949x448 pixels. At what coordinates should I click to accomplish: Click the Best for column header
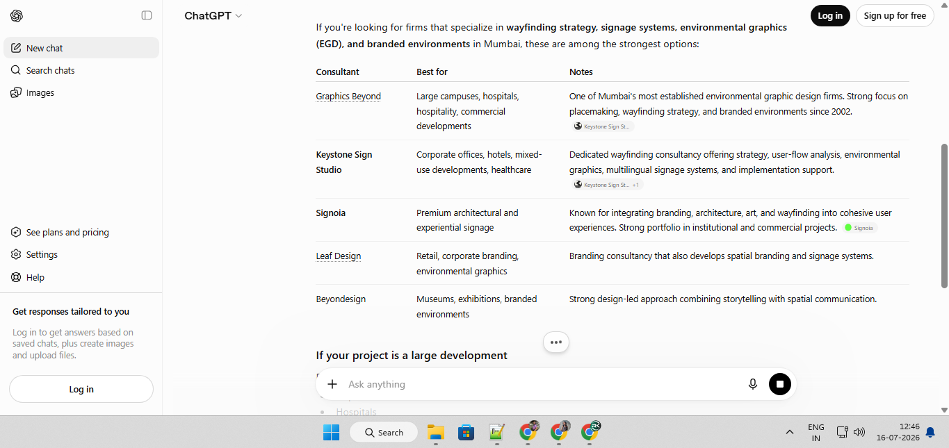click(432, 72)
